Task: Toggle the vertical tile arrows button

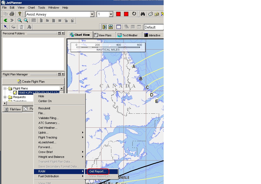Action: pos(105,27)
